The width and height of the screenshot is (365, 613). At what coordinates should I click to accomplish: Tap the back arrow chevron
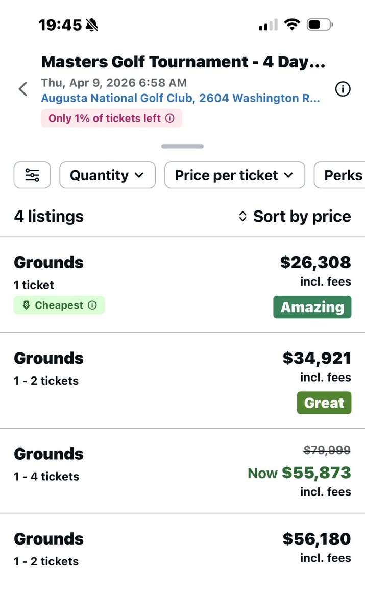(22, 89)
